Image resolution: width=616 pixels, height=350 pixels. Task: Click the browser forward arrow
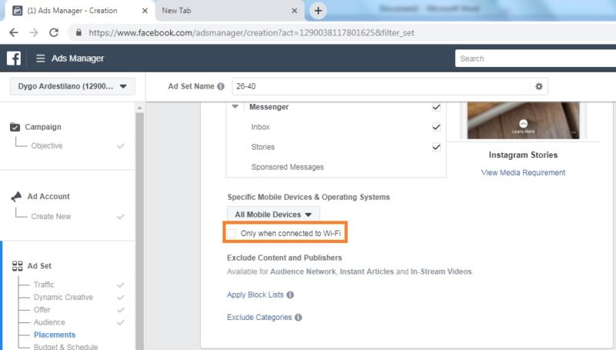(34, 32)
